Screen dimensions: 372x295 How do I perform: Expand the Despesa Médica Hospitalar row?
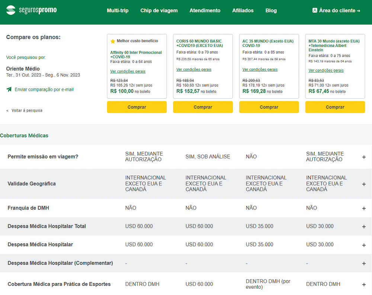coord(364,245)
